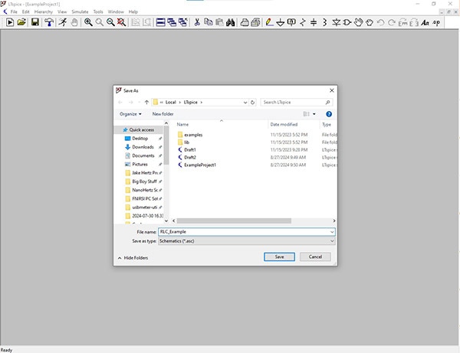Screen dimensions: 460x353
Task: Select the capacitor component tool
Action: [x=314, y=22]
